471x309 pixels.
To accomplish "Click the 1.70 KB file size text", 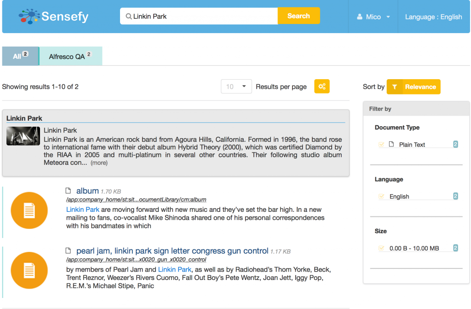I will (x=111, y=192).
